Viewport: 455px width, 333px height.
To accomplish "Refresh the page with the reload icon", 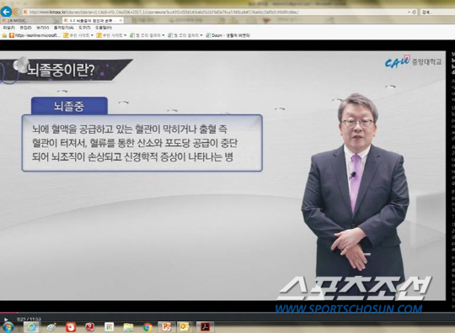I will click(x=414, y=12).
